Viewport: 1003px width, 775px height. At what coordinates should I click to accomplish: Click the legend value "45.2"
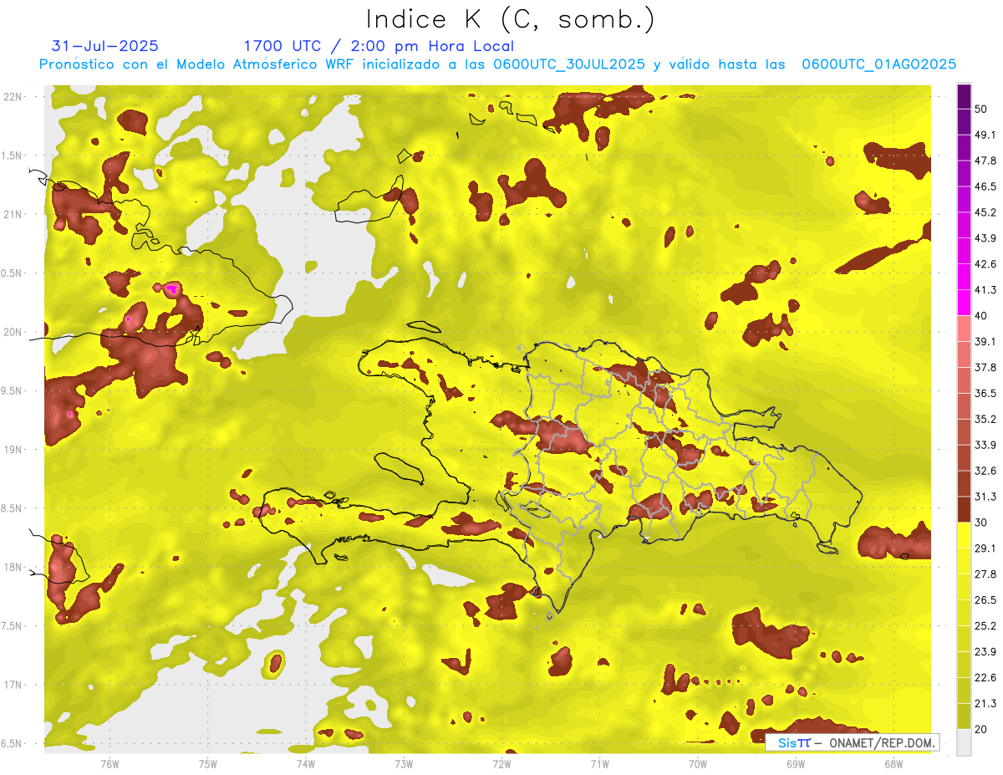985,212
